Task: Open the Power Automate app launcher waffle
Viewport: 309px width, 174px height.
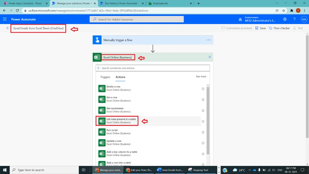Action: (x=5, y=19)
